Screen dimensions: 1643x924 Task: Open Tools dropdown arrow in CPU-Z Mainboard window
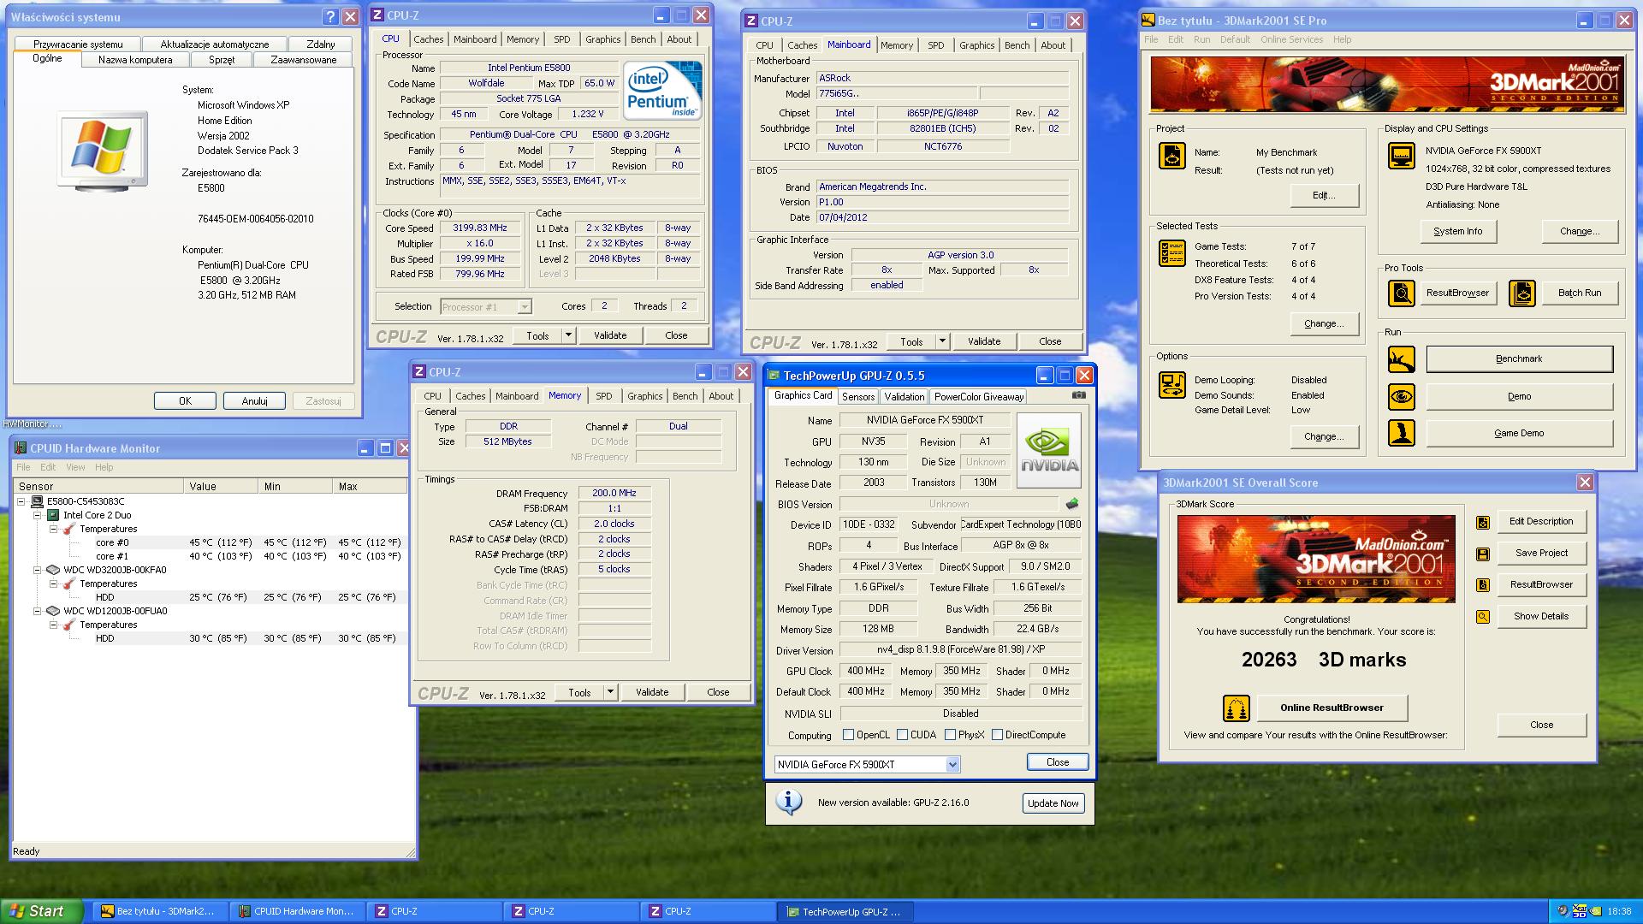pos(942,341)
